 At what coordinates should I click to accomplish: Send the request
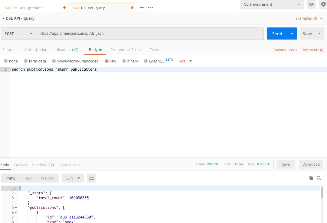(277, 33)
